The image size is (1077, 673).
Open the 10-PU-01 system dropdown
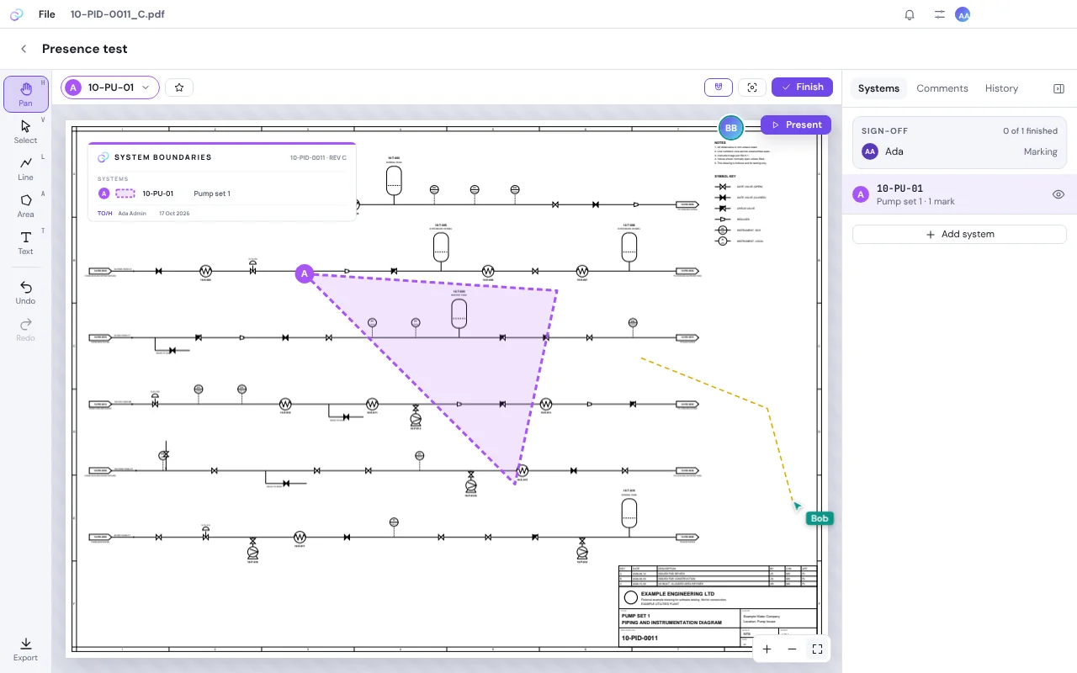click(110, 87)
